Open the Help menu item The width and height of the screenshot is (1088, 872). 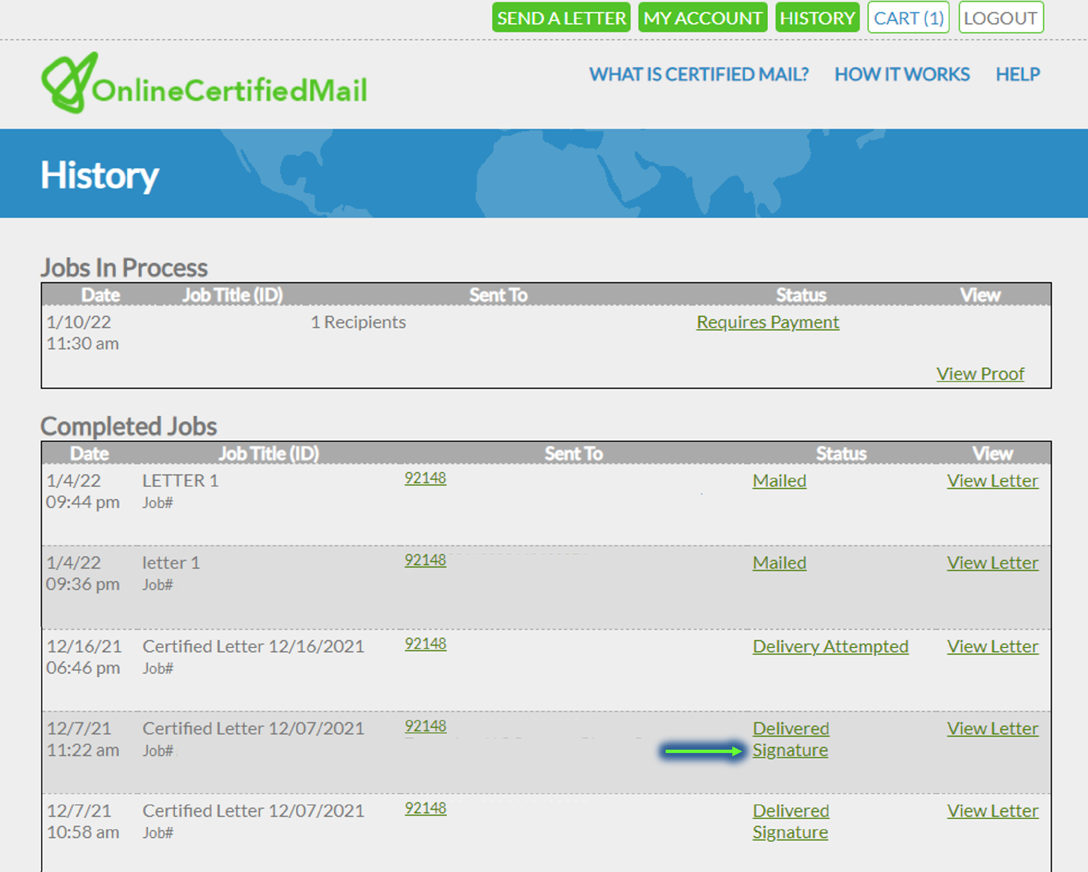[x=1017, y=75]
